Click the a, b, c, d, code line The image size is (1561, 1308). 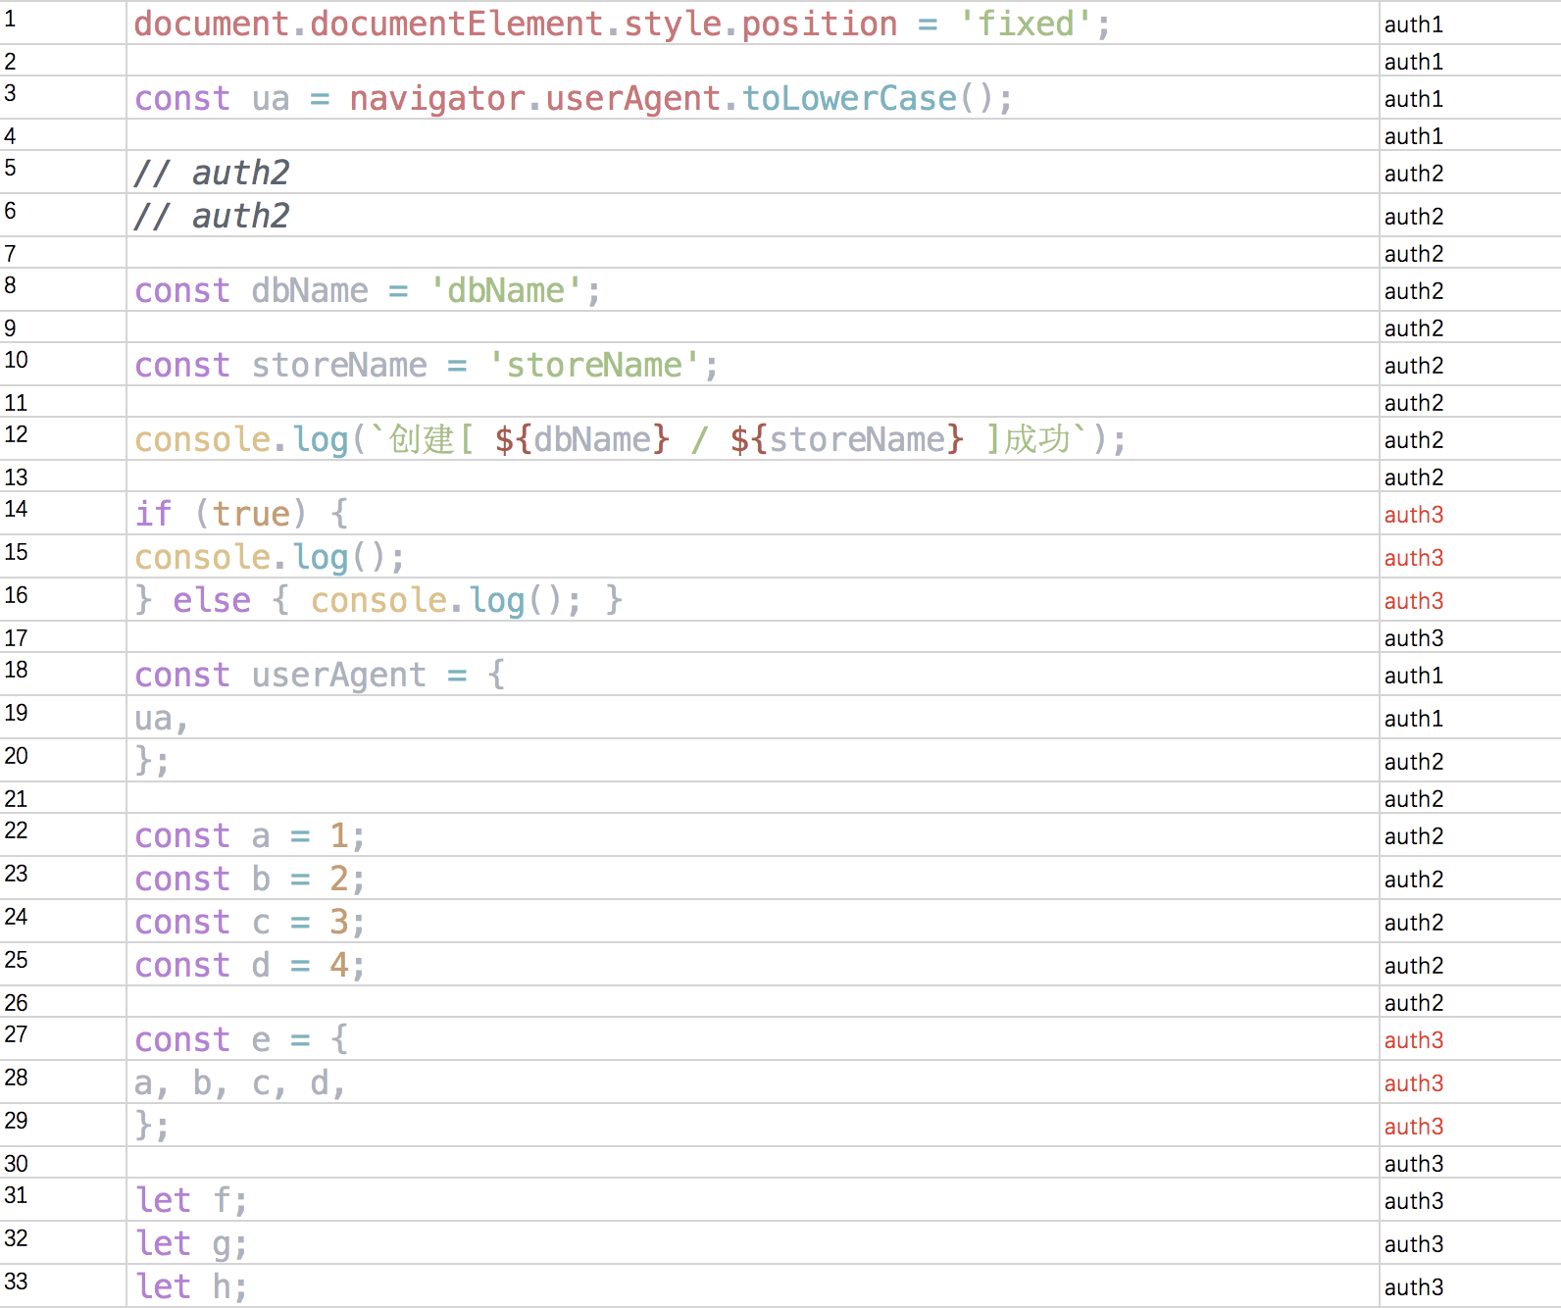coord(240,1082)
